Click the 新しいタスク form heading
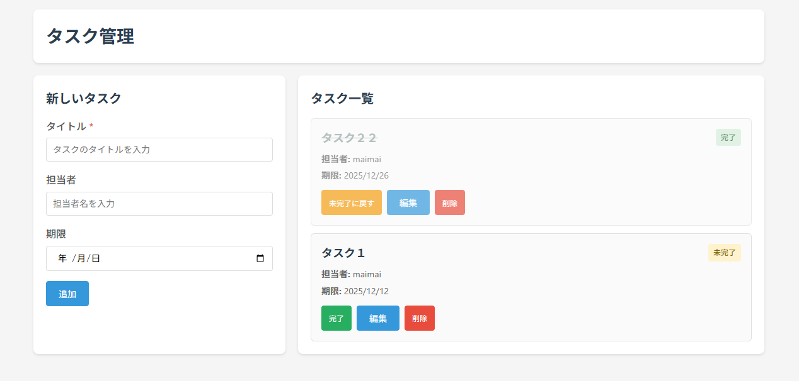This screenshot has height=381, width=799. coord(83,98)
